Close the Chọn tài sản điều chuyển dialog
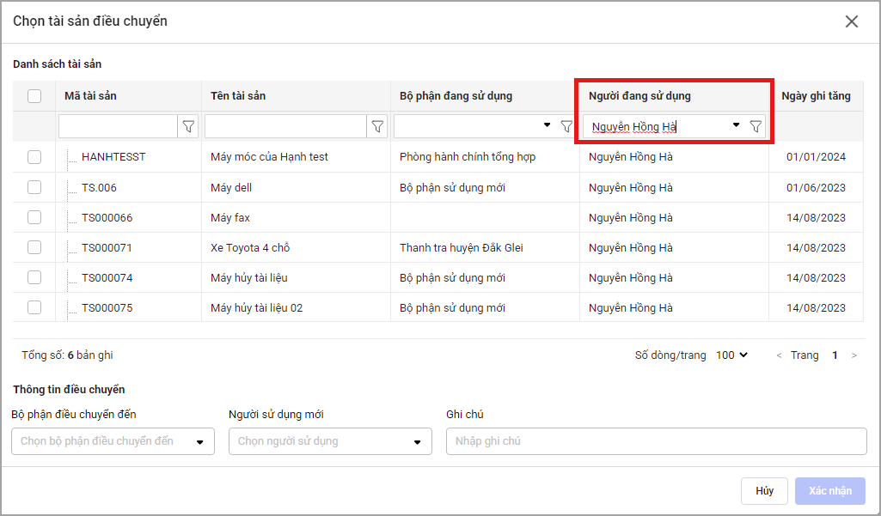 click(x=852, y=21)
